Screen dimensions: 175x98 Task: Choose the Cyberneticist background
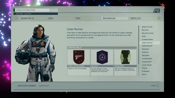pyautogui.click(x=147, y=46)
